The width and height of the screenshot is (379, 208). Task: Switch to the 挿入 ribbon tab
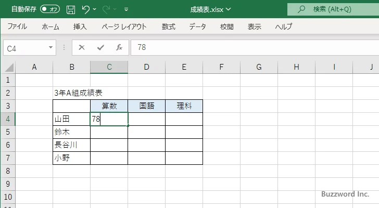click(80, 27)
